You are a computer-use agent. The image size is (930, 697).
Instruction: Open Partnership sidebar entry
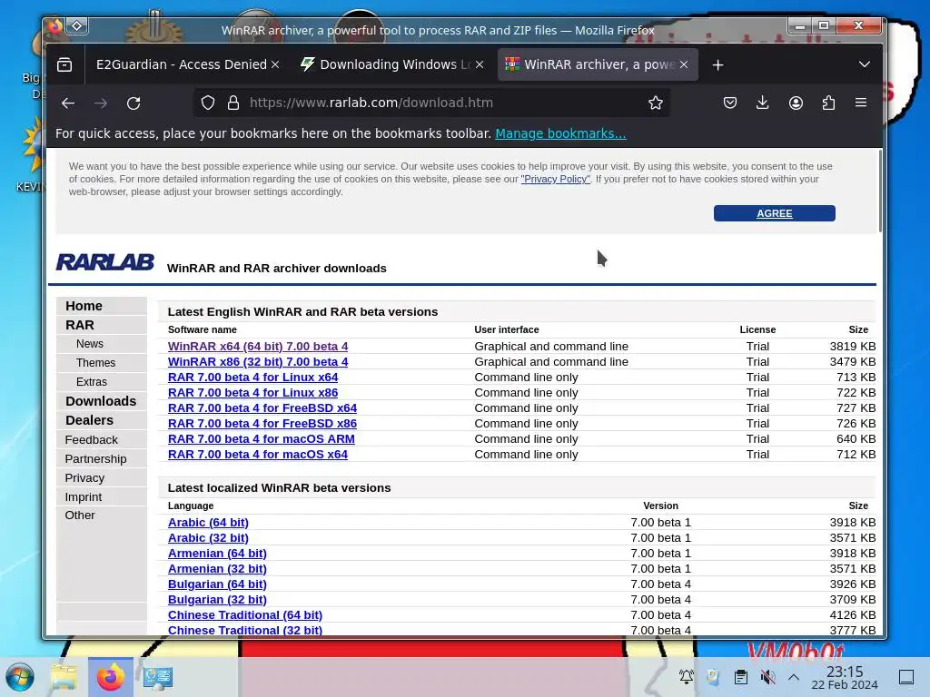pos(95,458)
